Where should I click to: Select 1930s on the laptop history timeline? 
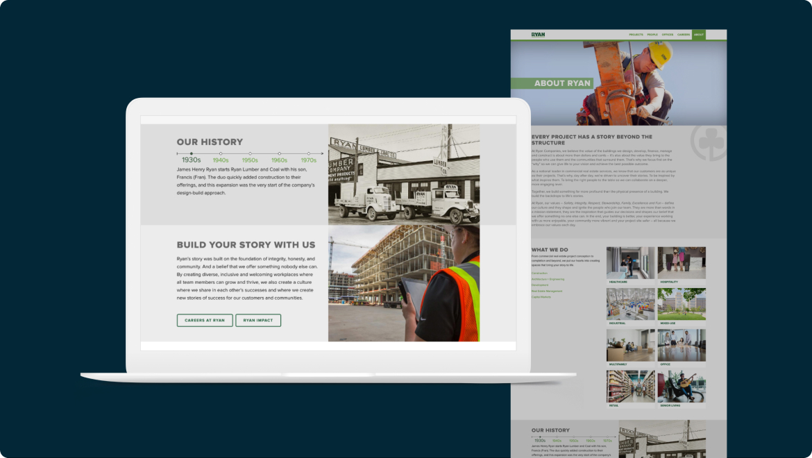coord(191,160)
